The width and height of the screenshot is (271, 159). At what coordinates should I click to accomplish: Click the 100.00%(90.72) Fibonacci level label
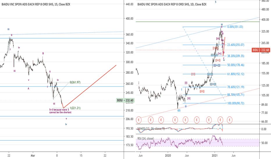(x=236, y=103)
